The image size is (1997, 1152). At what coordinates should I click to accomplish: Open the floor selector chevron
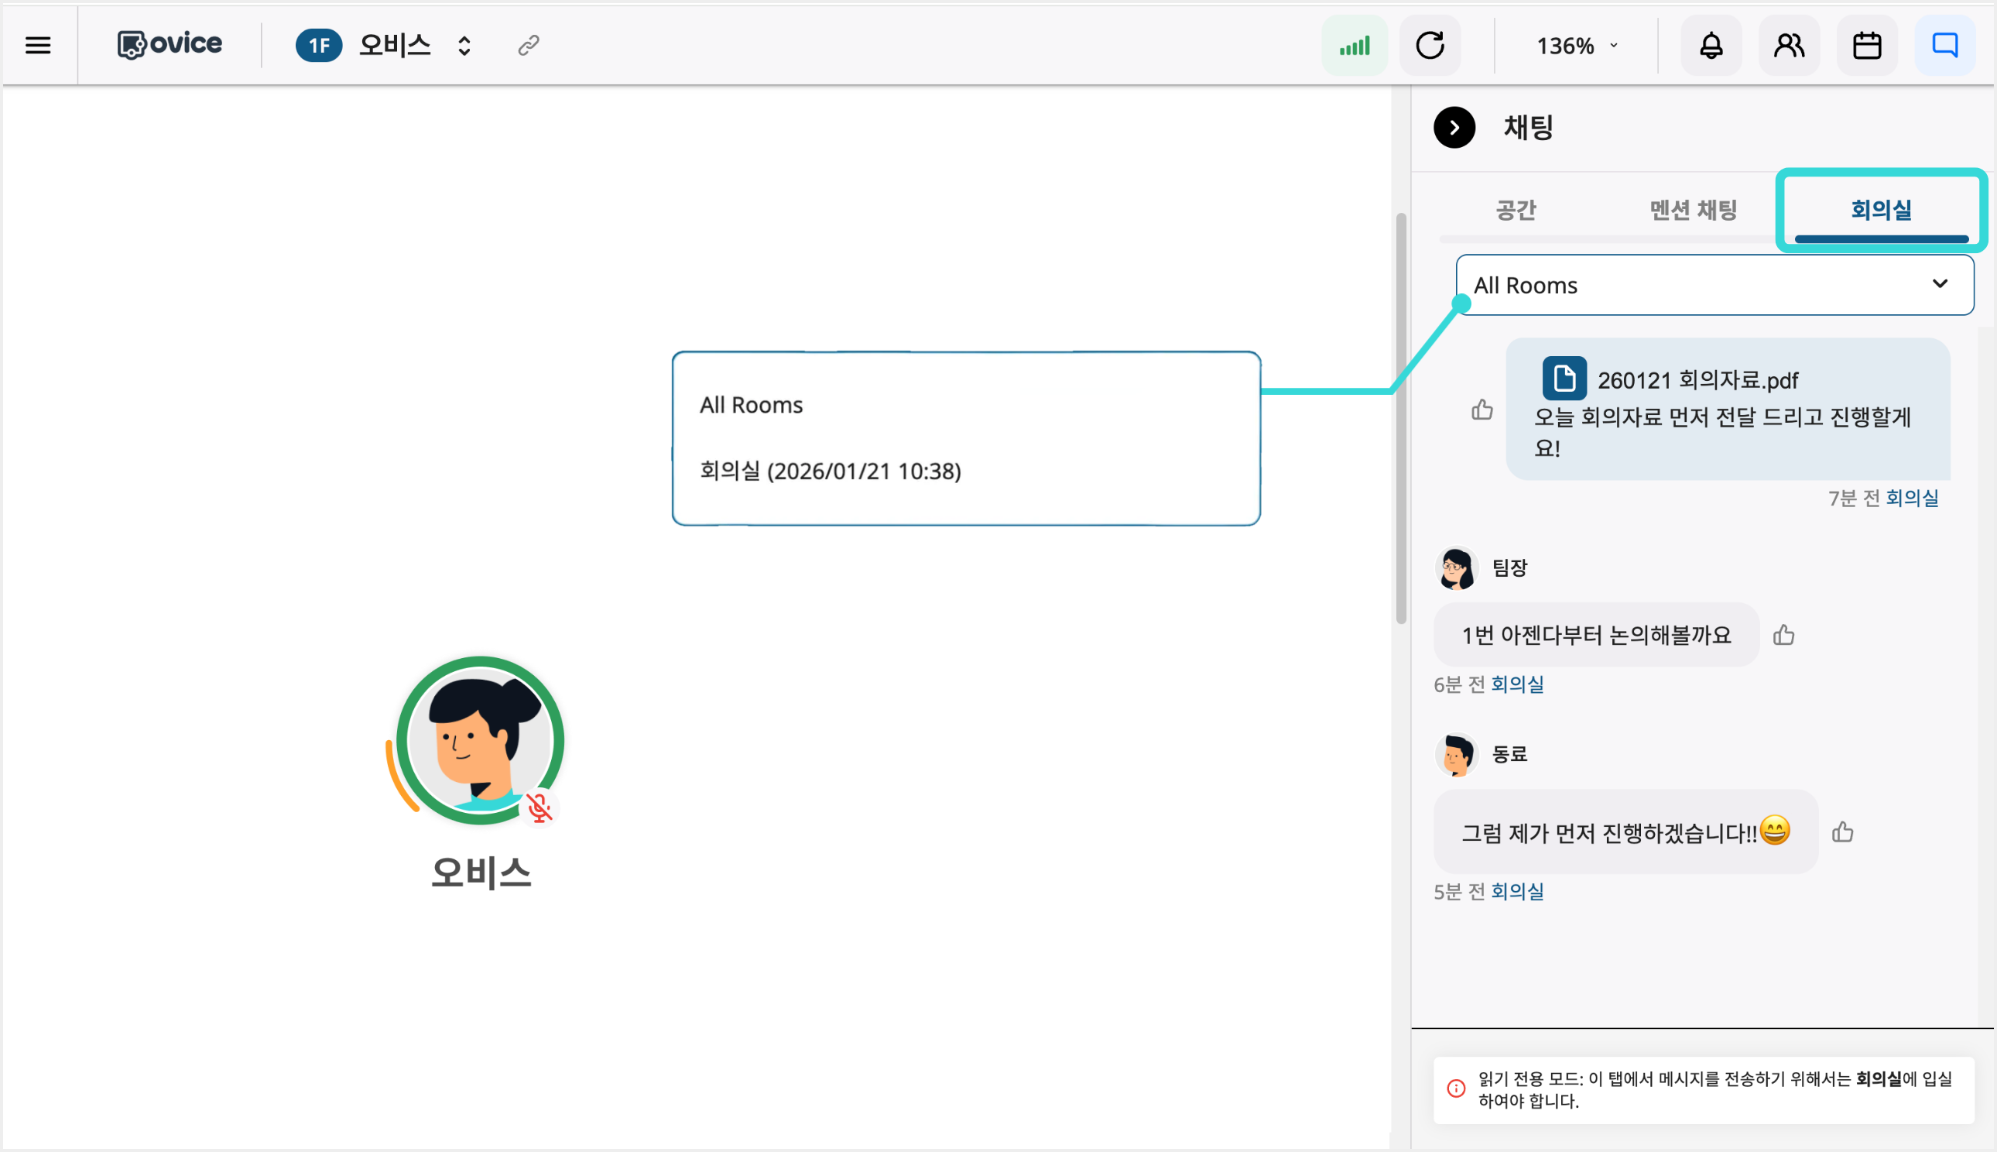click(464, 45)
